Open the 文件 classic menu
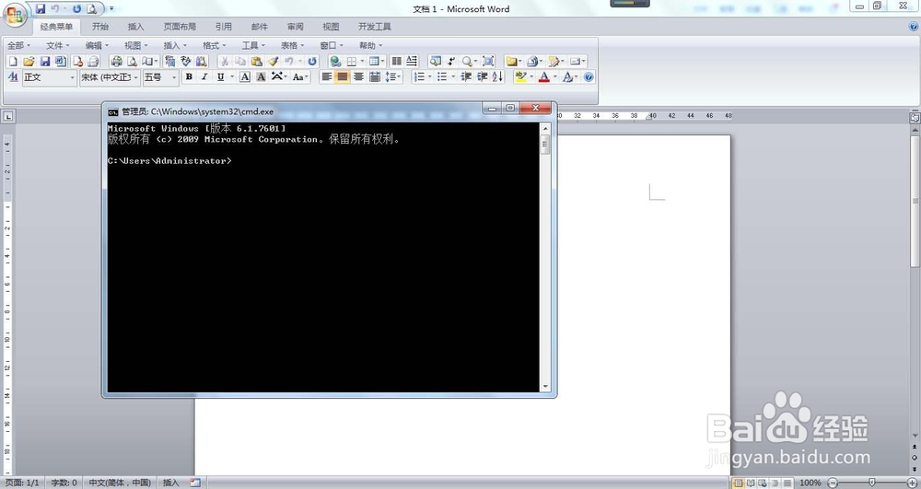Viewport: 921px width, 489px height. point(57,45)
